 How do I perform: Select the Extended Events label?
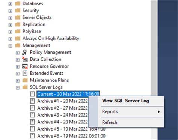[x=47, y=73]
